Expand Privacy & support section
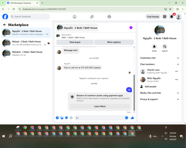The image size is (186, 148). pyautogui.click(x=160, y=99)
